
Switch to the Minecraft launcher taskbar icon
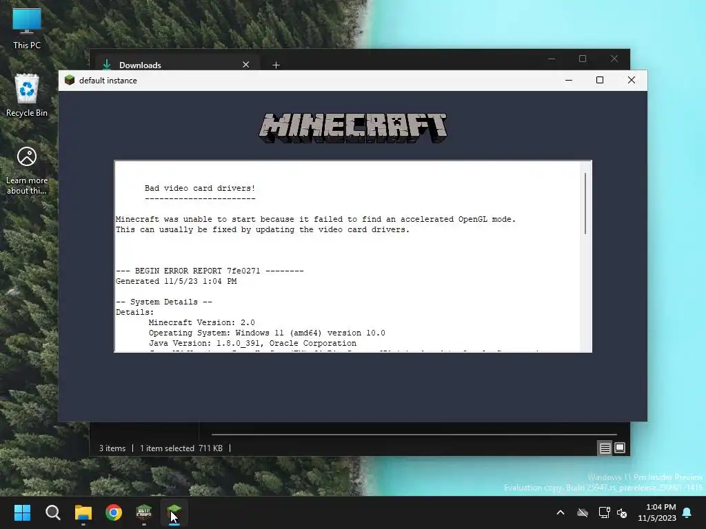144,512
